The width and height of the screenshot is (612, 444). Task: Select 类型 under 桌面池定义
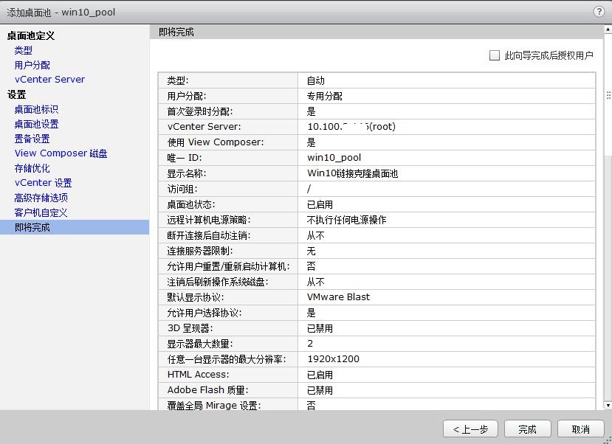click(24, 50)
